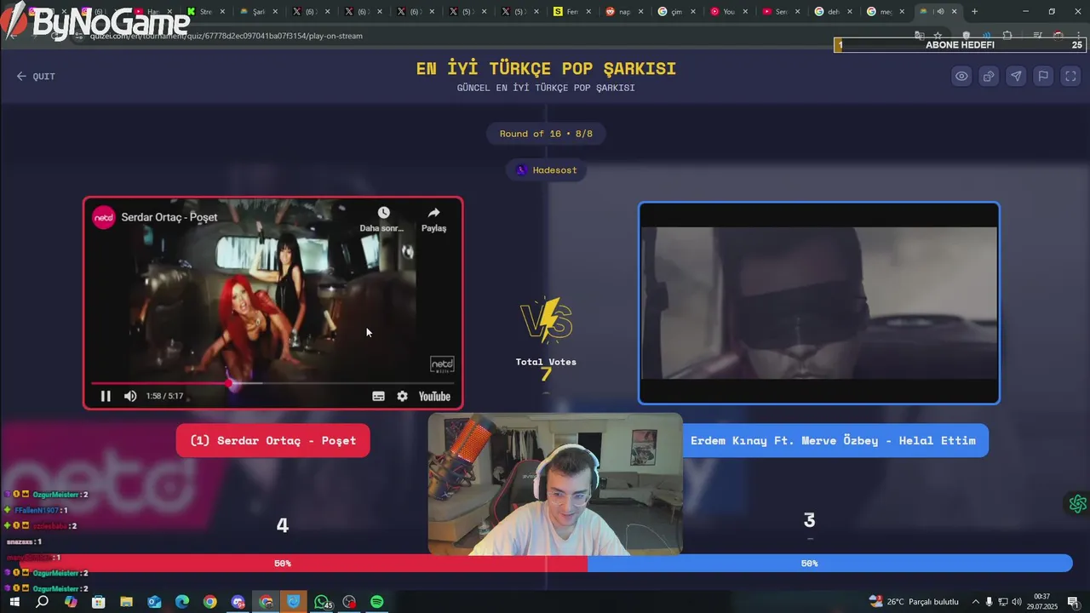
Task: Open OBS Studio from taskbar
Action: 349,602
